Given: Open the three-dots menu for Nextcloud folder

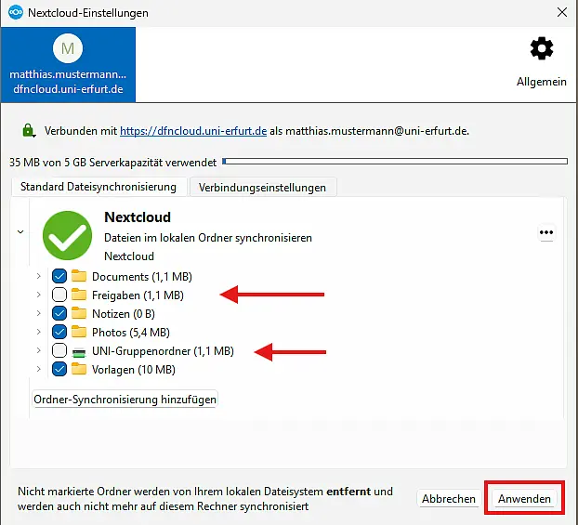Looking at the screenshot, I should (546, 233).
